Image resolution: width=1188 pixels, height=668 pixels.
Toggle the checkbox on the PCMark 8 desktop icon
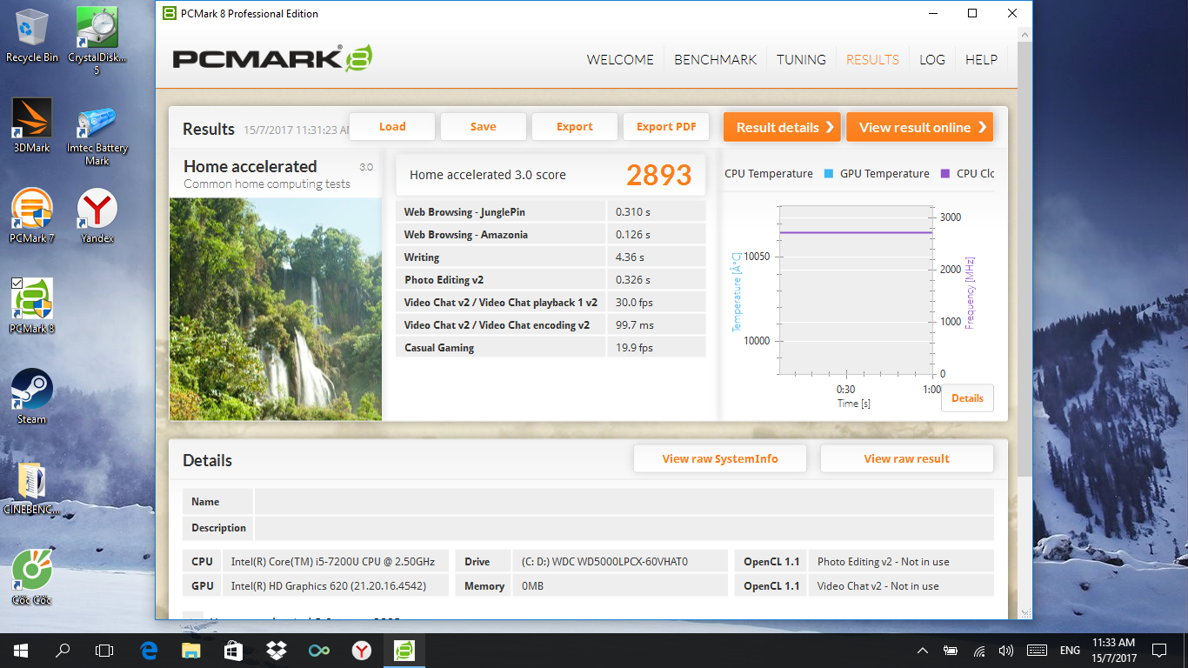(17, 284)
